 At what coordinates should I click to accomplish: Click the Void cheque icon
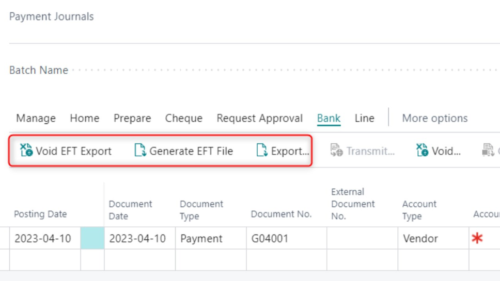[422, 150]
